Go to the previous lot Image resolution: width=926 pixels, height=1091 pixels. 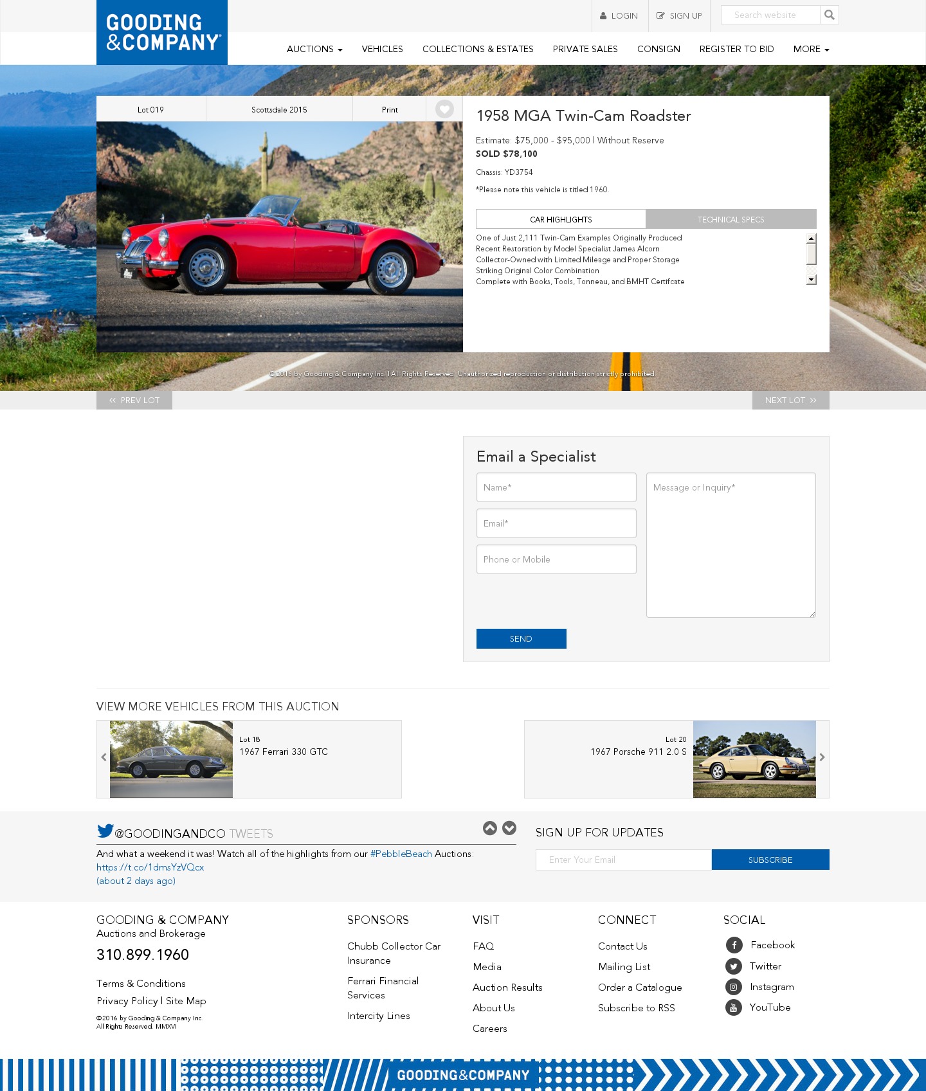point(134,400)
